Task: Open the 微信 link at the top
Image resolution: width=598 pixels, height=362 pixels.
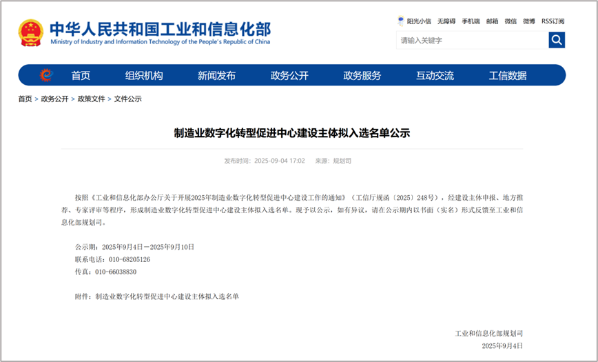Action: click(511, 21)
